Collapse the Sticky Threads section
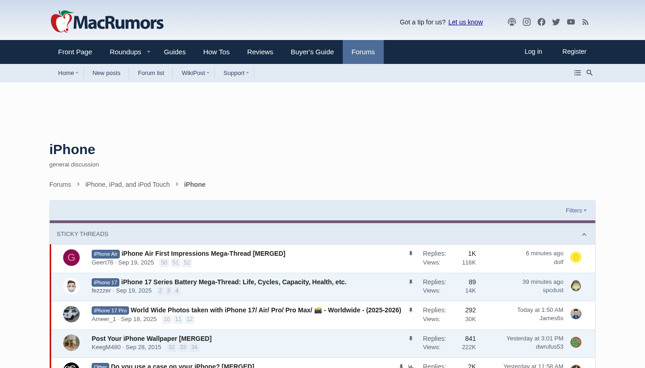 (x=584, y=234)
